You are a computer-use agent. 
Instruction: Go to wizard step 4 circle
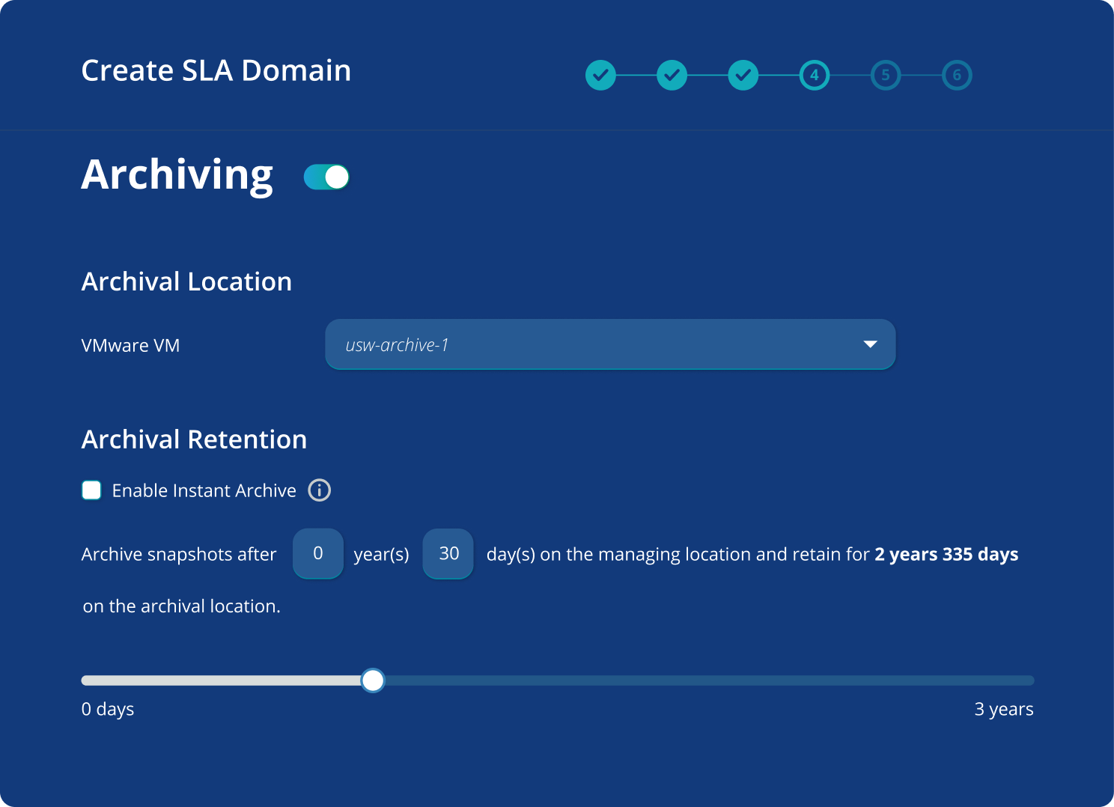tap(814, 75)
